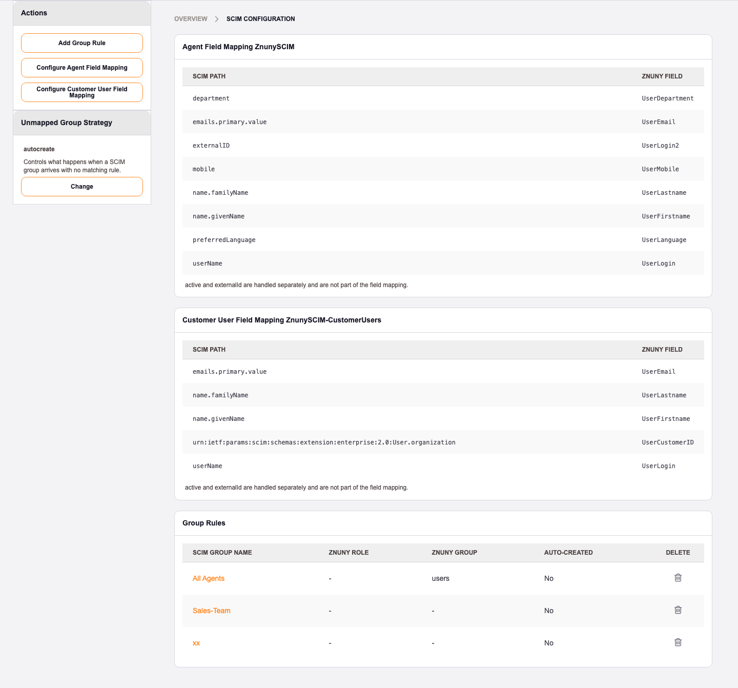The height and width of the screenshot is (688, 738).
Task: Select the externalID SCIM path
Action: coord(211,146)
